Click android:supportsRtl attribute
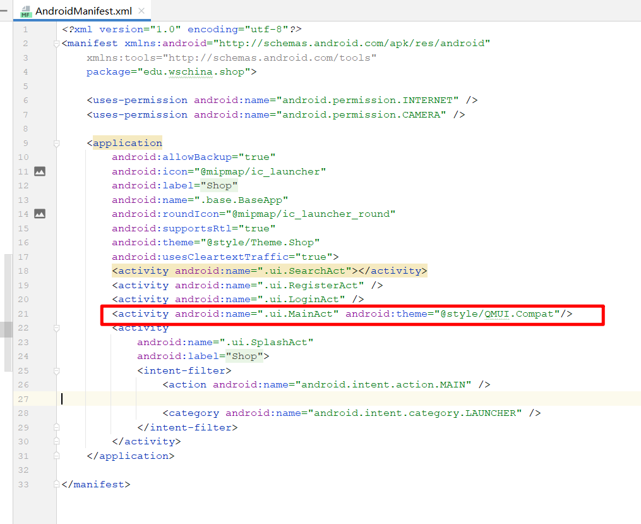Image resolution: width=641 pixels, height=524 pixels. click(x=172, y=229)
